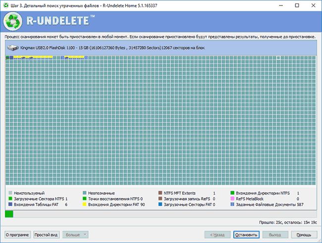Click the "Точки восстановления NTFS 0" legend text
The height and width of the screenshot is (243, 322).
pyautogui.click(x=115, y=198)
